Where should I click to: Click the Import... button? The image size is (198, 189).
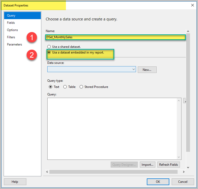[x=148, y=165]
